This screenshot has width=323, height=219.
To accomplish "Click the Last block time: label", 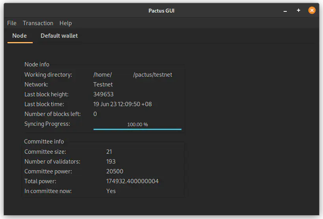I will click(x=44, y=104).
